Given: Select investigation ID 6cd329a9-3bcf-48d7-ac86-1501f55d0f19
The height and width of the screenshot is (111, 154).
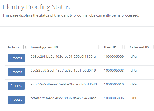Looking at the screenshot, I should pos(63,71).
